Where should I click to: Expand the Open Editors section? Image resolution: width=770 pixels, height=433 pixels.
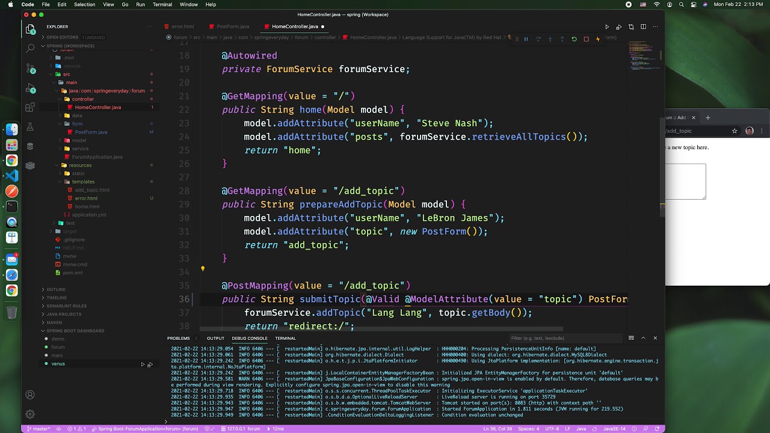pyautogui.click(x=62, y=37)
